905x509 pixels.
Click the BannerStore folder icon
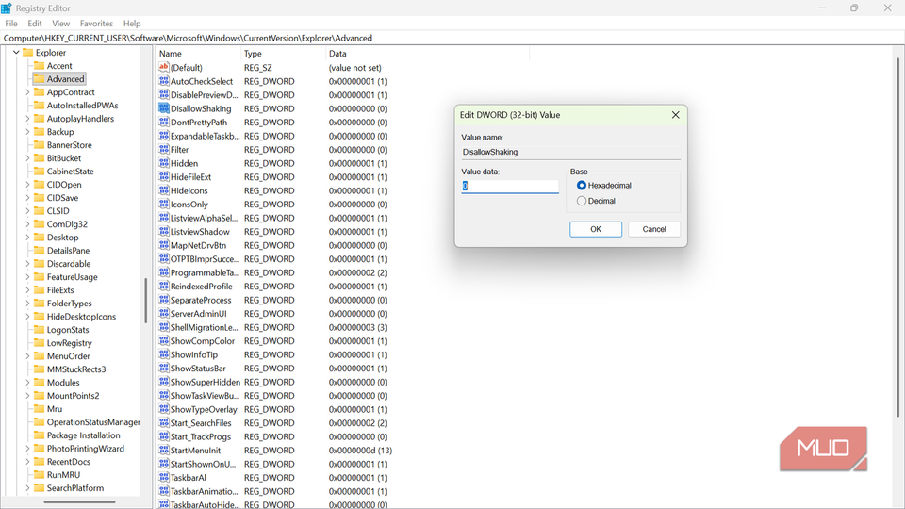click(x=40, y=145)
